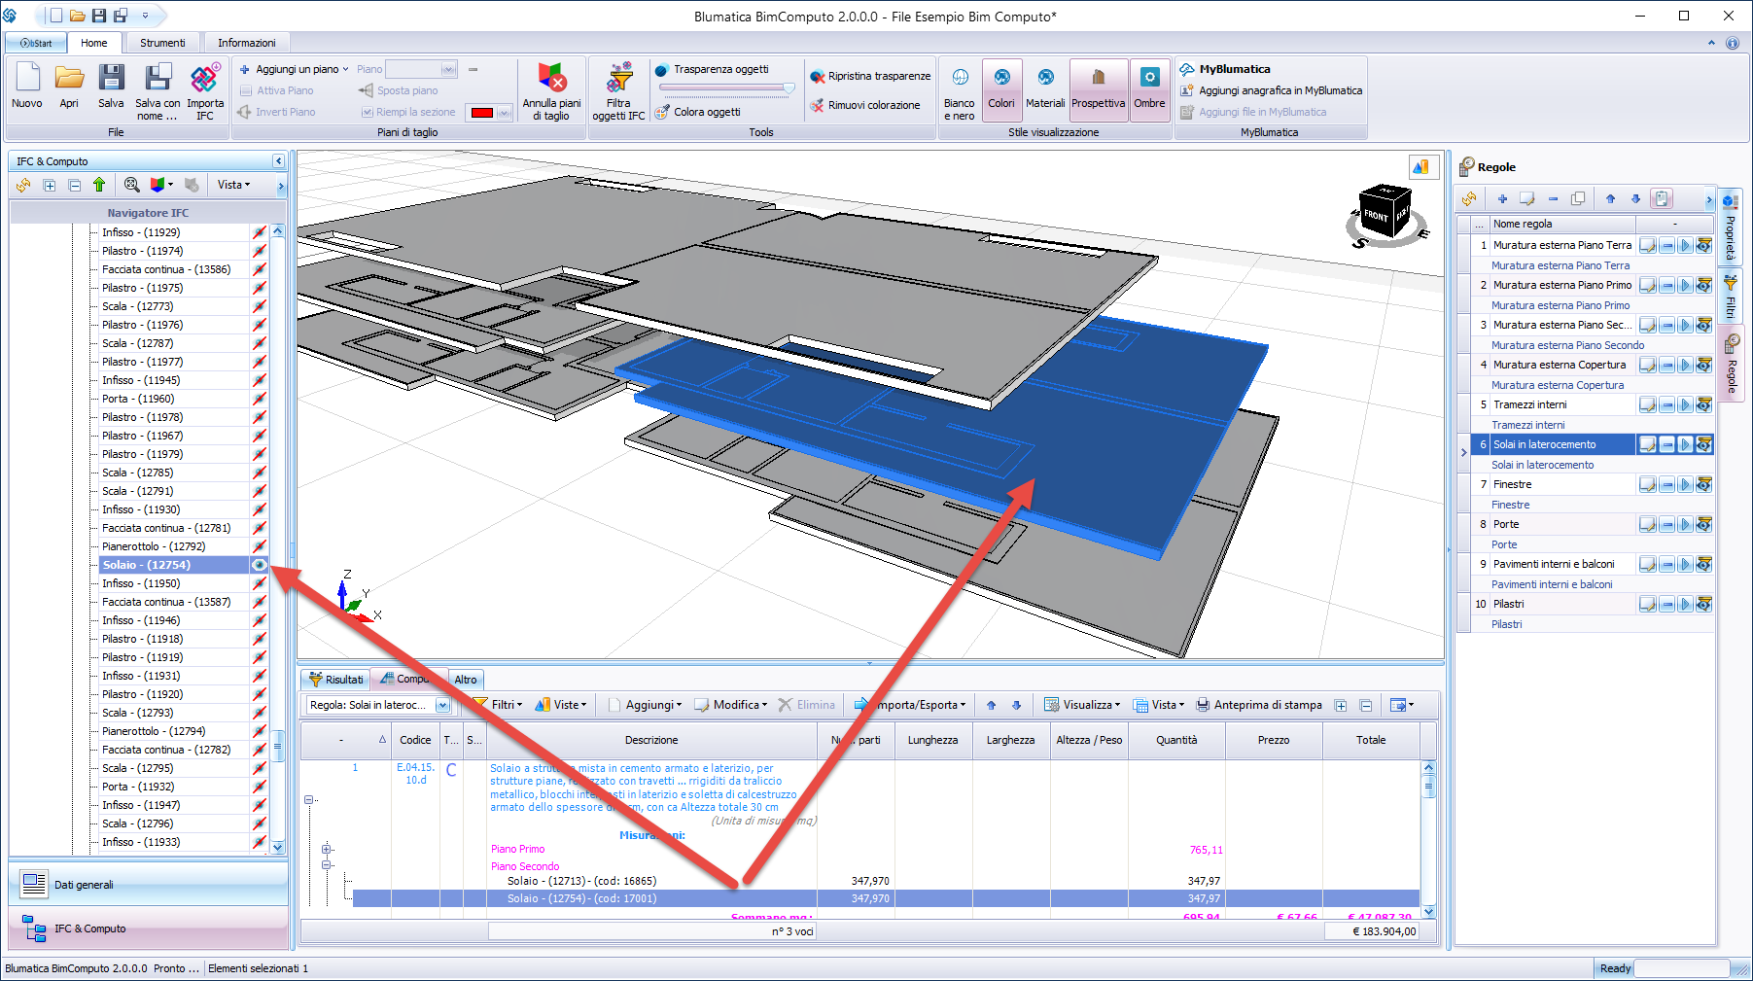This screenshot has height=981, width=1753.
Task: Click the Codice column header
Action: click(415, 740)
